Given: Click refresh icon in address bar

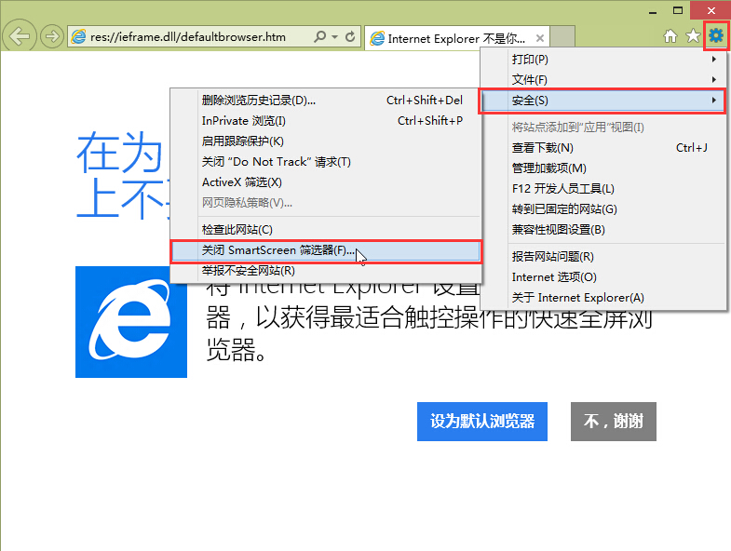Looking at the screenshot, I should coord(350,37).
